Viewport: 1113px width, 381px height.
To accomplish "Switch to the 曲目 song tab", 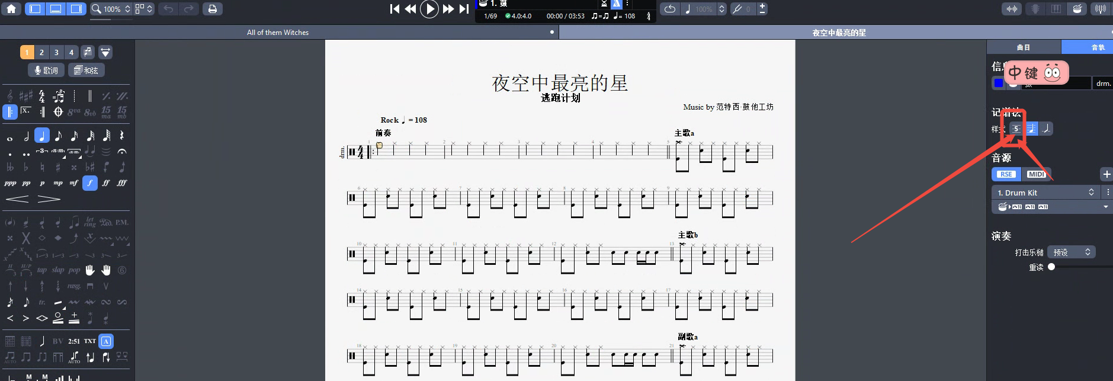I will tap(1023, 47).
